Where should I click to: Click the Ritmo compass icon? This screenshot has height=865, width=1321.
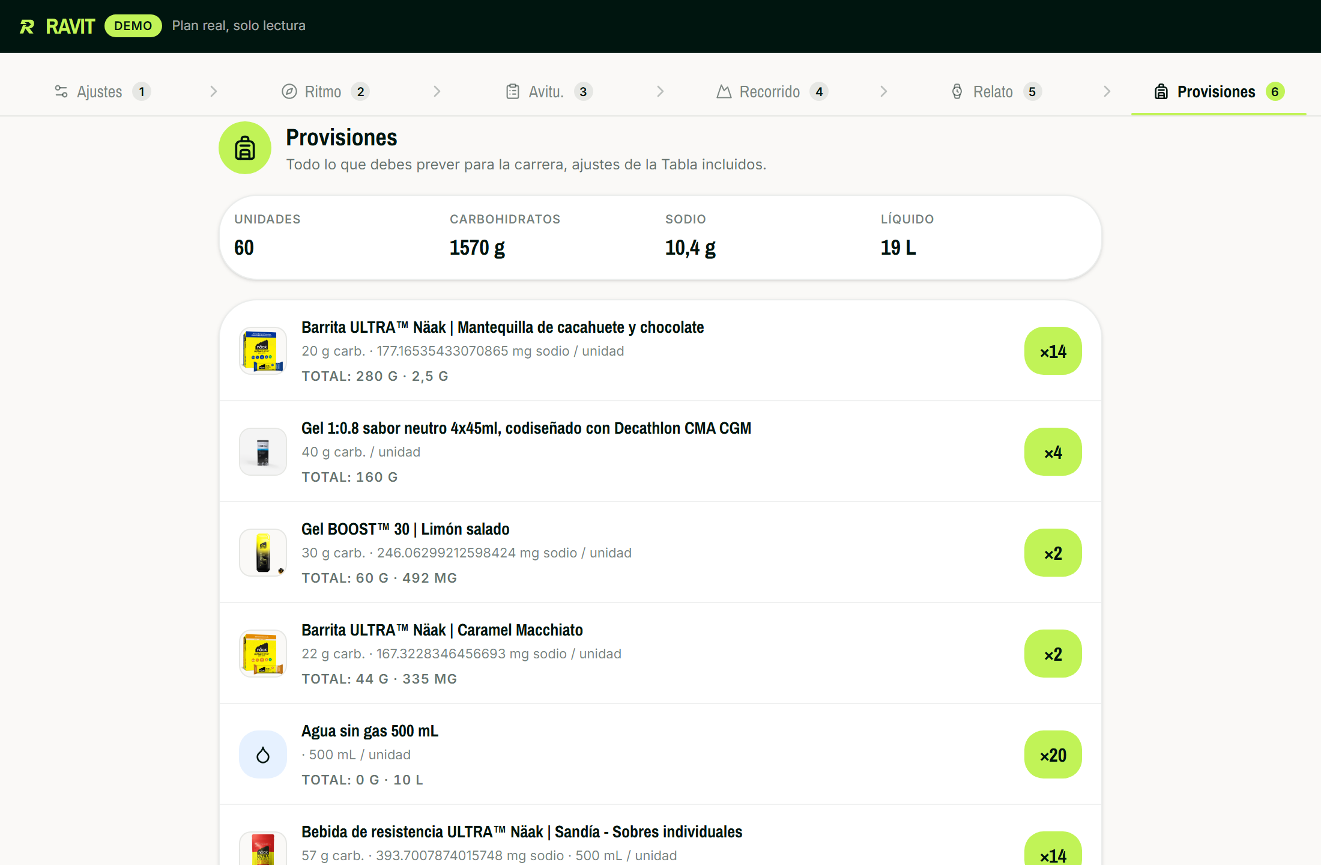pos(289,91)
